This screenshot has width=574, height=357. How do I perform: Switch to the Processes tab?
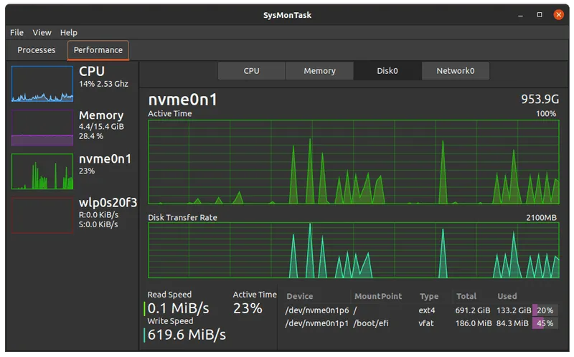[x=37, y=50]
